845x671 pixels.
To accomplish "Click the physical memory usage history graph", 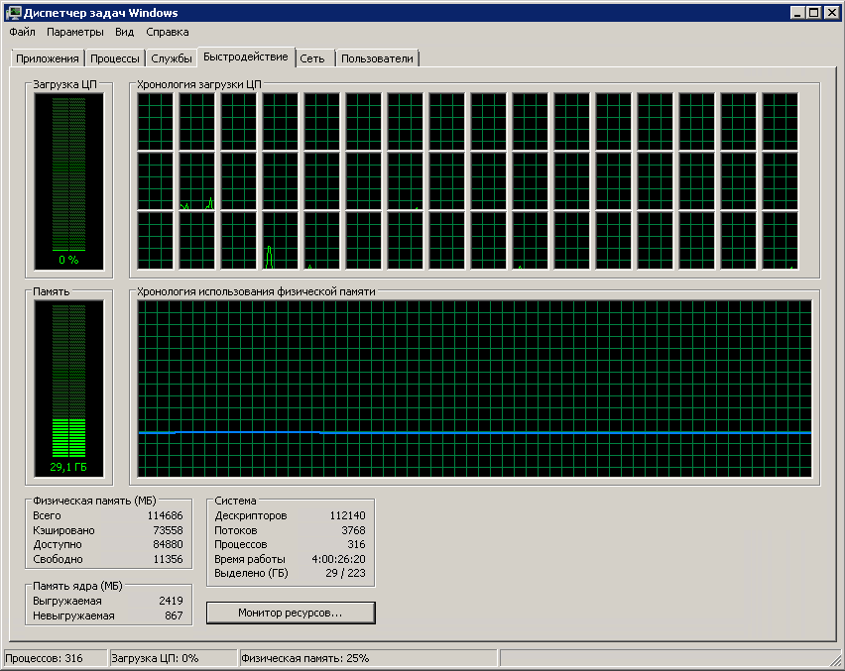I will coord(474,389).
